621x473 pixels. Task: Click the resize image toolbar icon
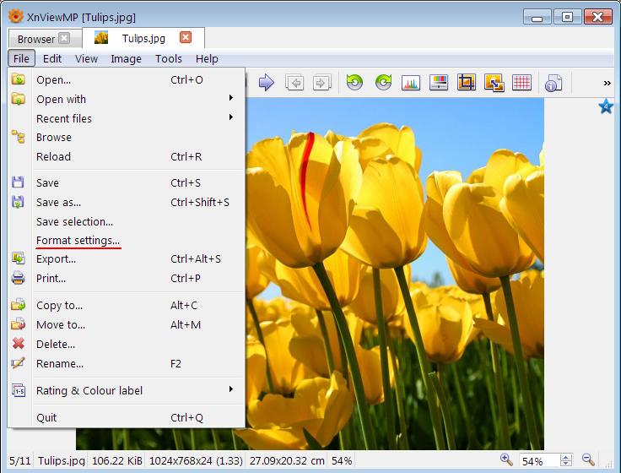494,82
